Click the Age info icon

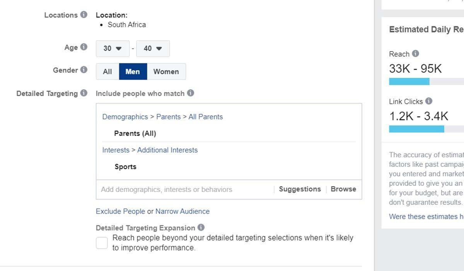(84, 47)
